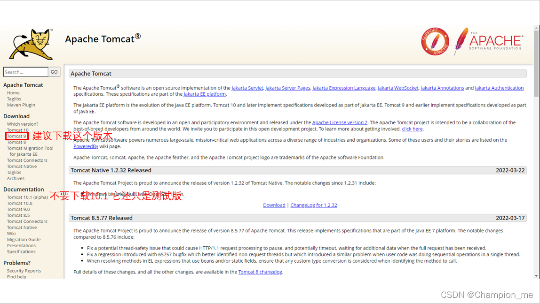Open Tomcat 10.0 documentation
This screenshot has width=540, height=304.
(x=20, y=203)
